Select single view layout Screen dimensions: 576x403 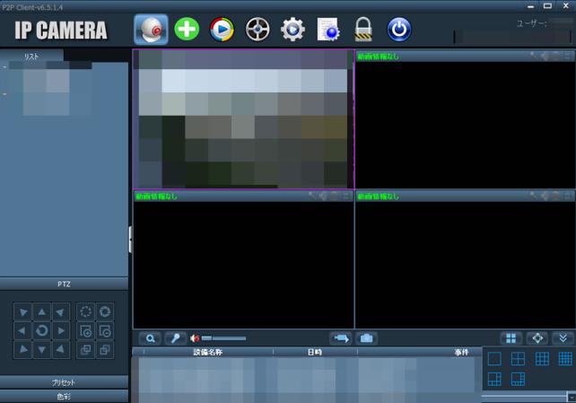click(x=494, y=358)
